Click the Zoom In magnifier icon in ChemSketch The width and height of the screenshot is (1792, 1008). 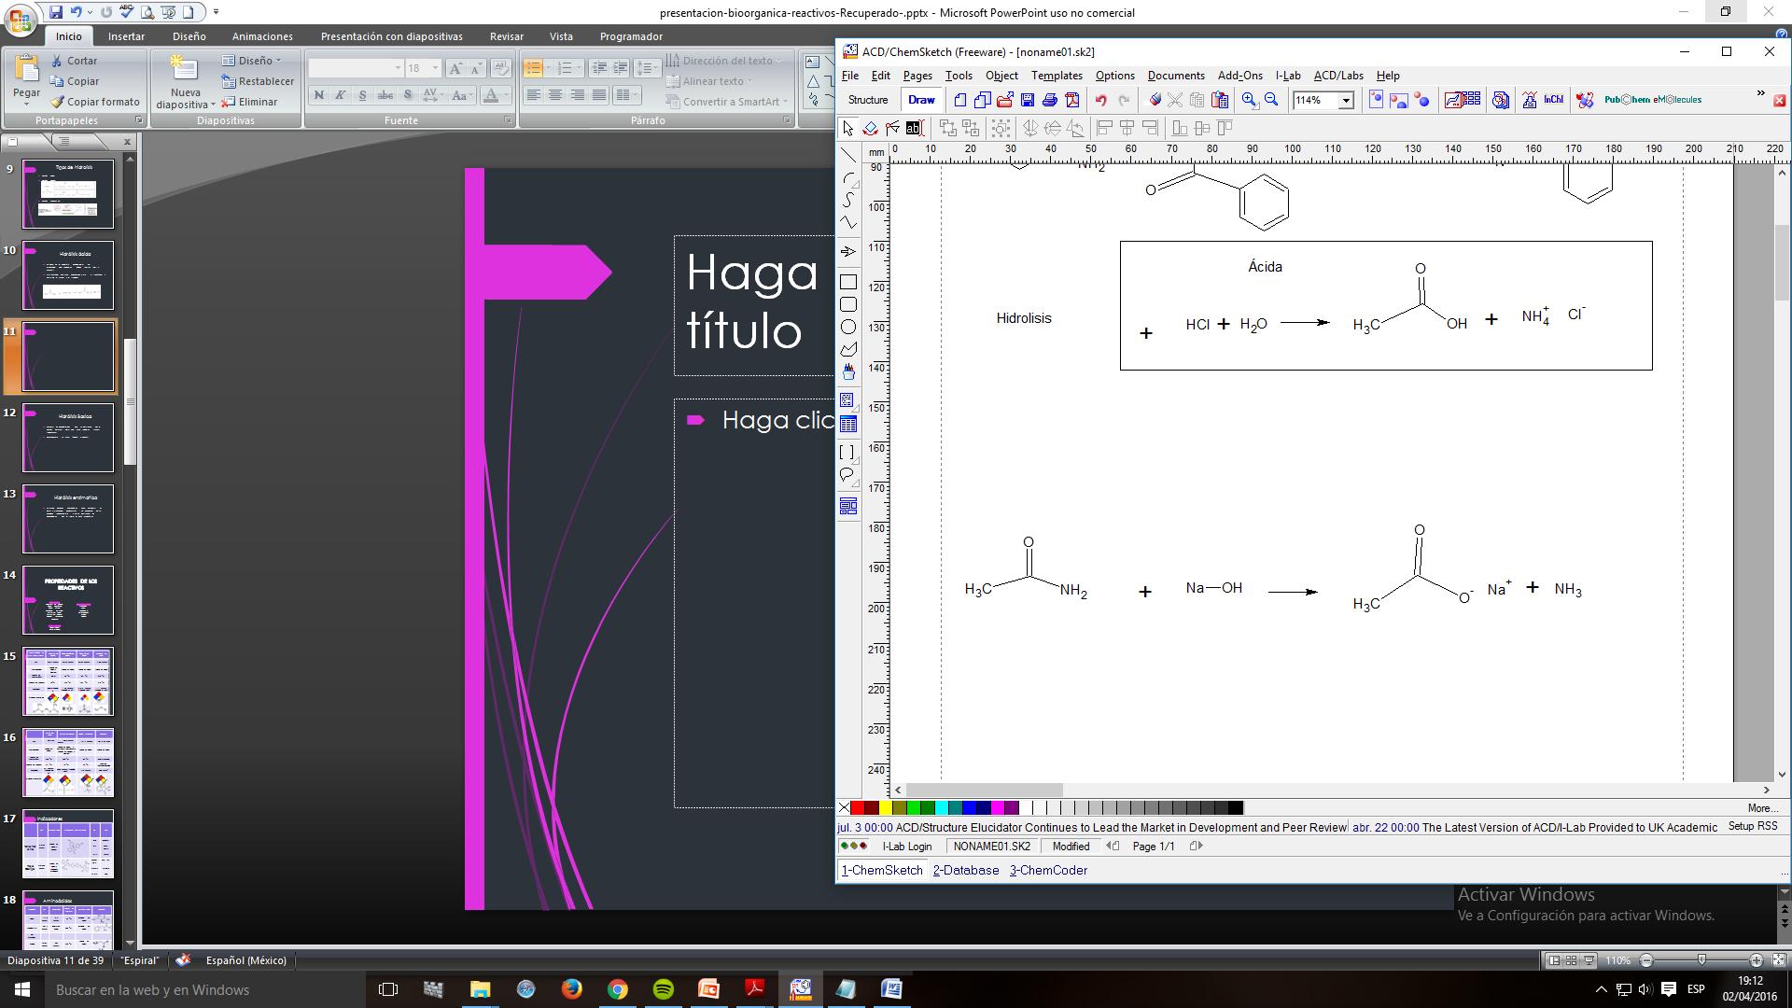click(1249, 100)
